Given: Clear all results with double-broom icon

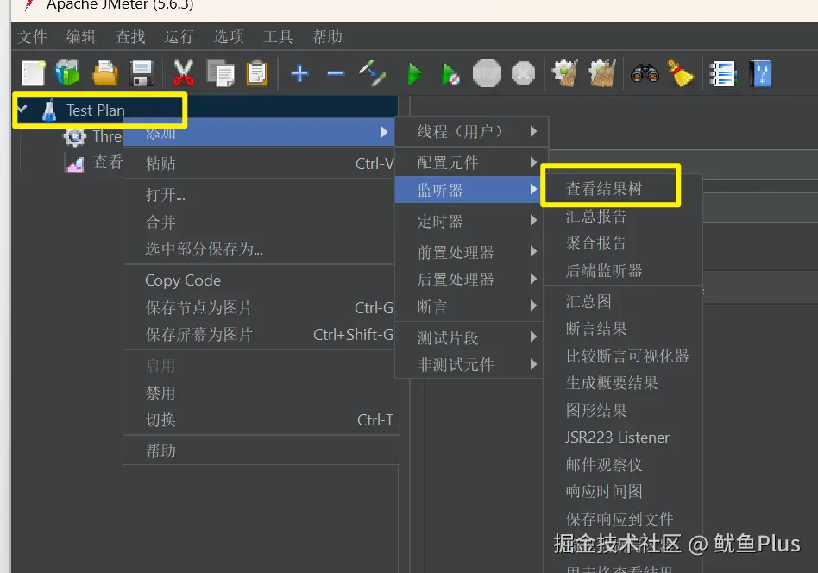Looking at the screenshot, I should pos(602,73).
